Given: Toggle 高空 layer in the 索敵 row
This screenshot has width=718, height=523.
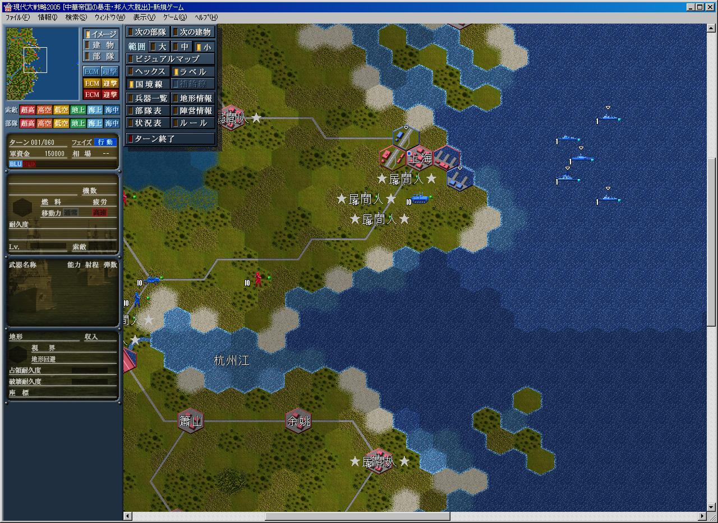Looking at the screenshot, I should [x=44, y=110].
